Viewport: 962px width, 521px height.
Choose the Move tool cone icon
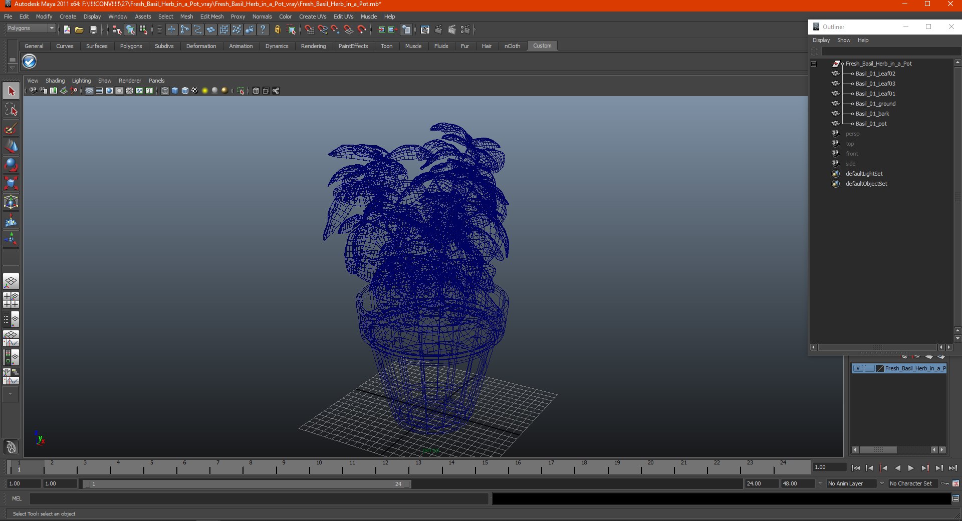pyautogui.click(x=11, y=146)
